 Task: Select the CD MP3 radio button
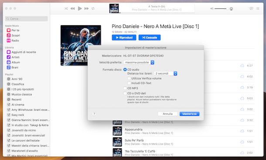pyautogui.click(x=125, y=88)
